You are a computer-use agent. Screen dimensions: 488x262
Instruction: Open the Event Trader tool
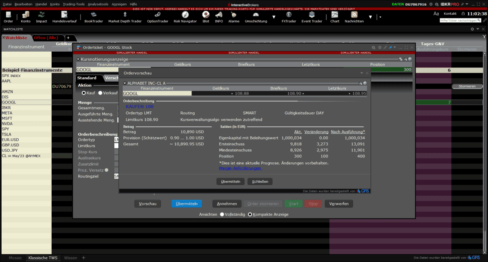(x=312, y=18)
